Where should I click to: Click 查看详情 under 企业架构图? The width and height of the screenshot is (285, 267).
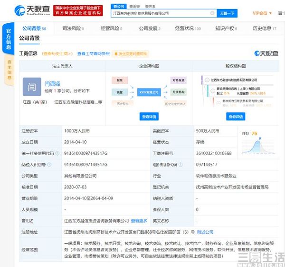point(149,117)
